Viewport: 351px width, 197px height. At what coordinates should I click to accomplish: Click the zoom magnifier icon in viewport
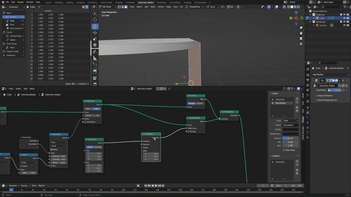[301, 28]
